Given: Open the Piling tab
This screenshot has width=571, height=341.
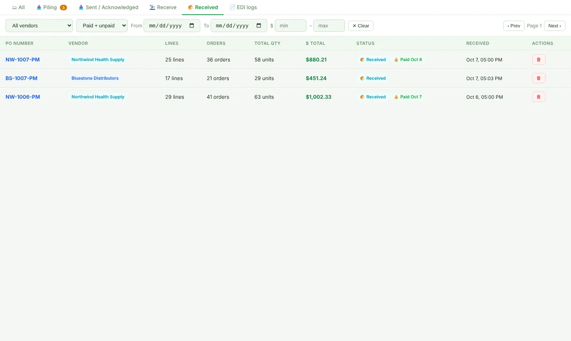Looking at the screenshot, I should (52, 8).
